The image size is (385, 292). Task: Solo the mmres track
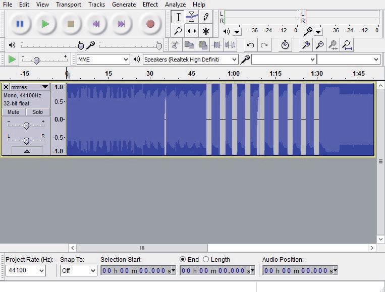coord(38,112)
